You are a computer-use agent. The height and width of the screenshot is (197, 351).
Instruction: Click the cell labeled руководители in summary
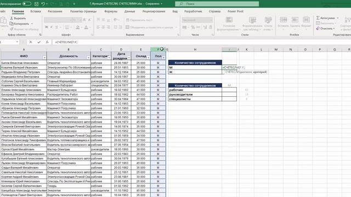195,95
